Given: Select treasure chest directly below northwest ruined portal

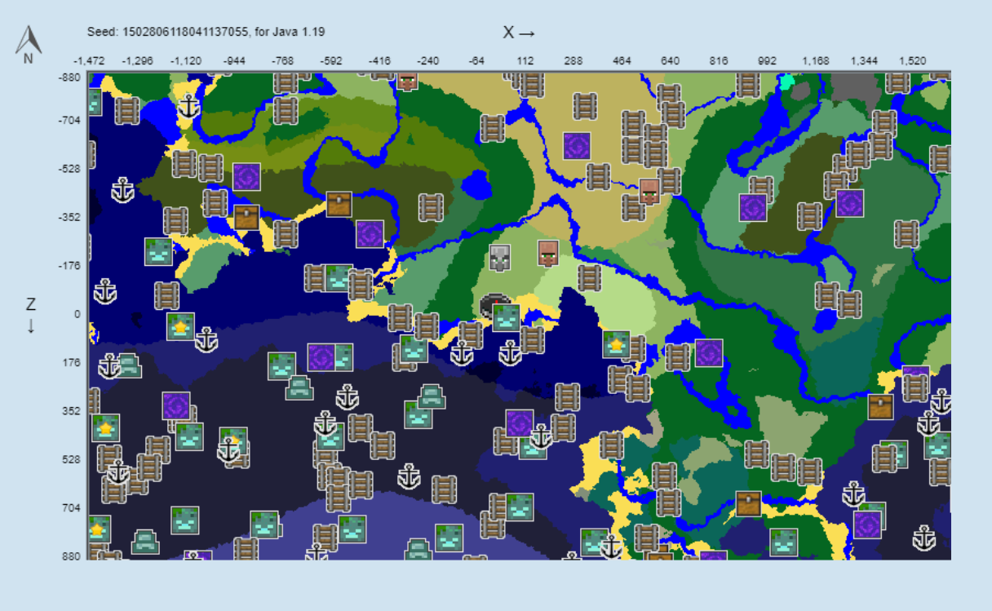Looking at the screenshot, I should point(246,217).
